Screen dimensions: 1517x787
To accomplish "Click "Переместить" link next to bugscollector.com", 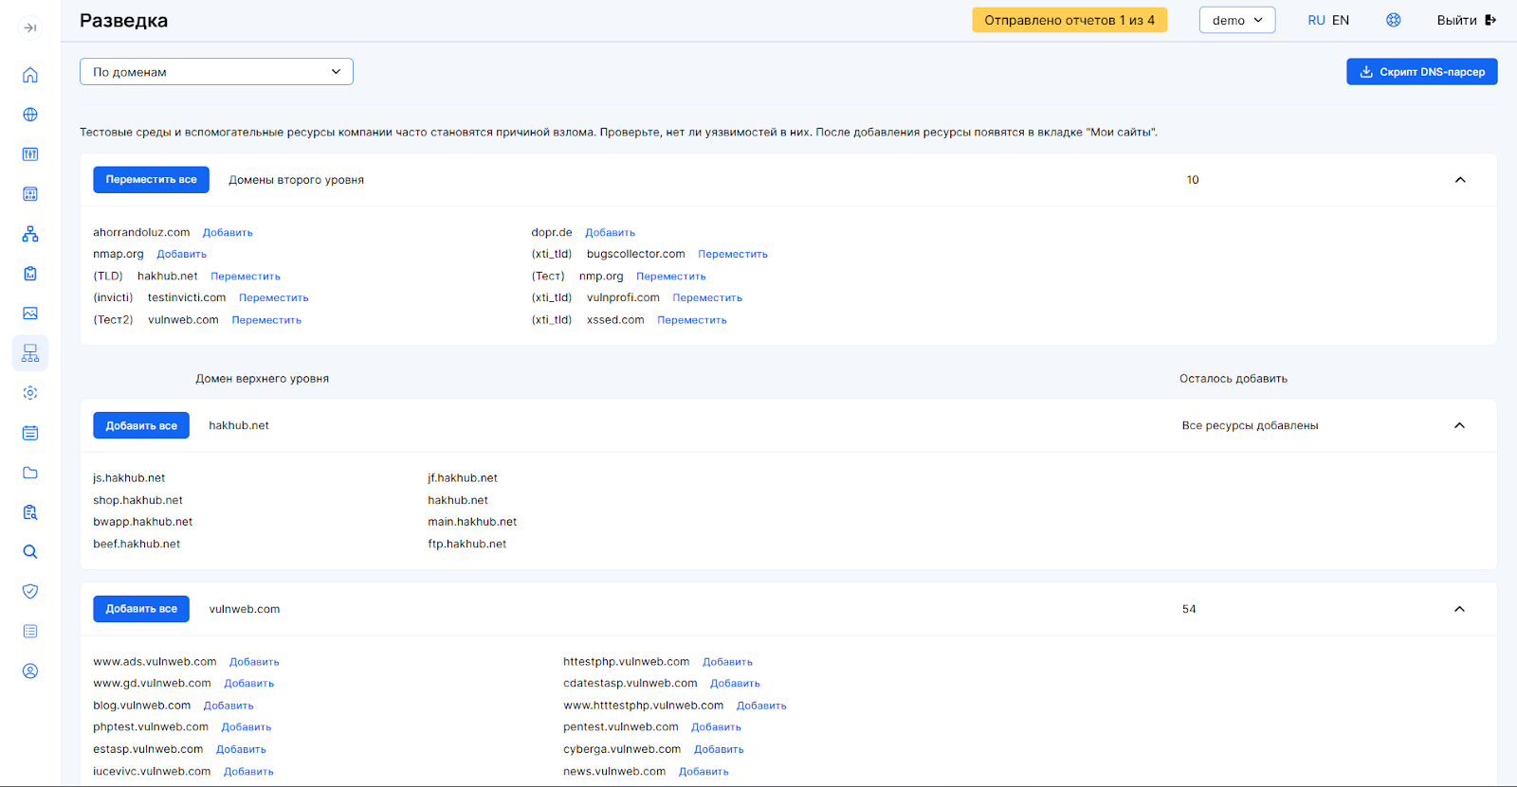I will [x=732, y=255].
